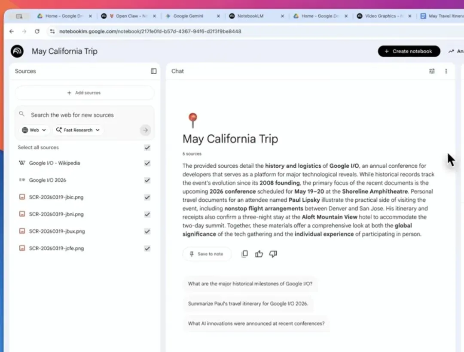This screenshot has width=464, height=352.
Task: Open the Chat three-dot more menu
Action: [446, 71]
